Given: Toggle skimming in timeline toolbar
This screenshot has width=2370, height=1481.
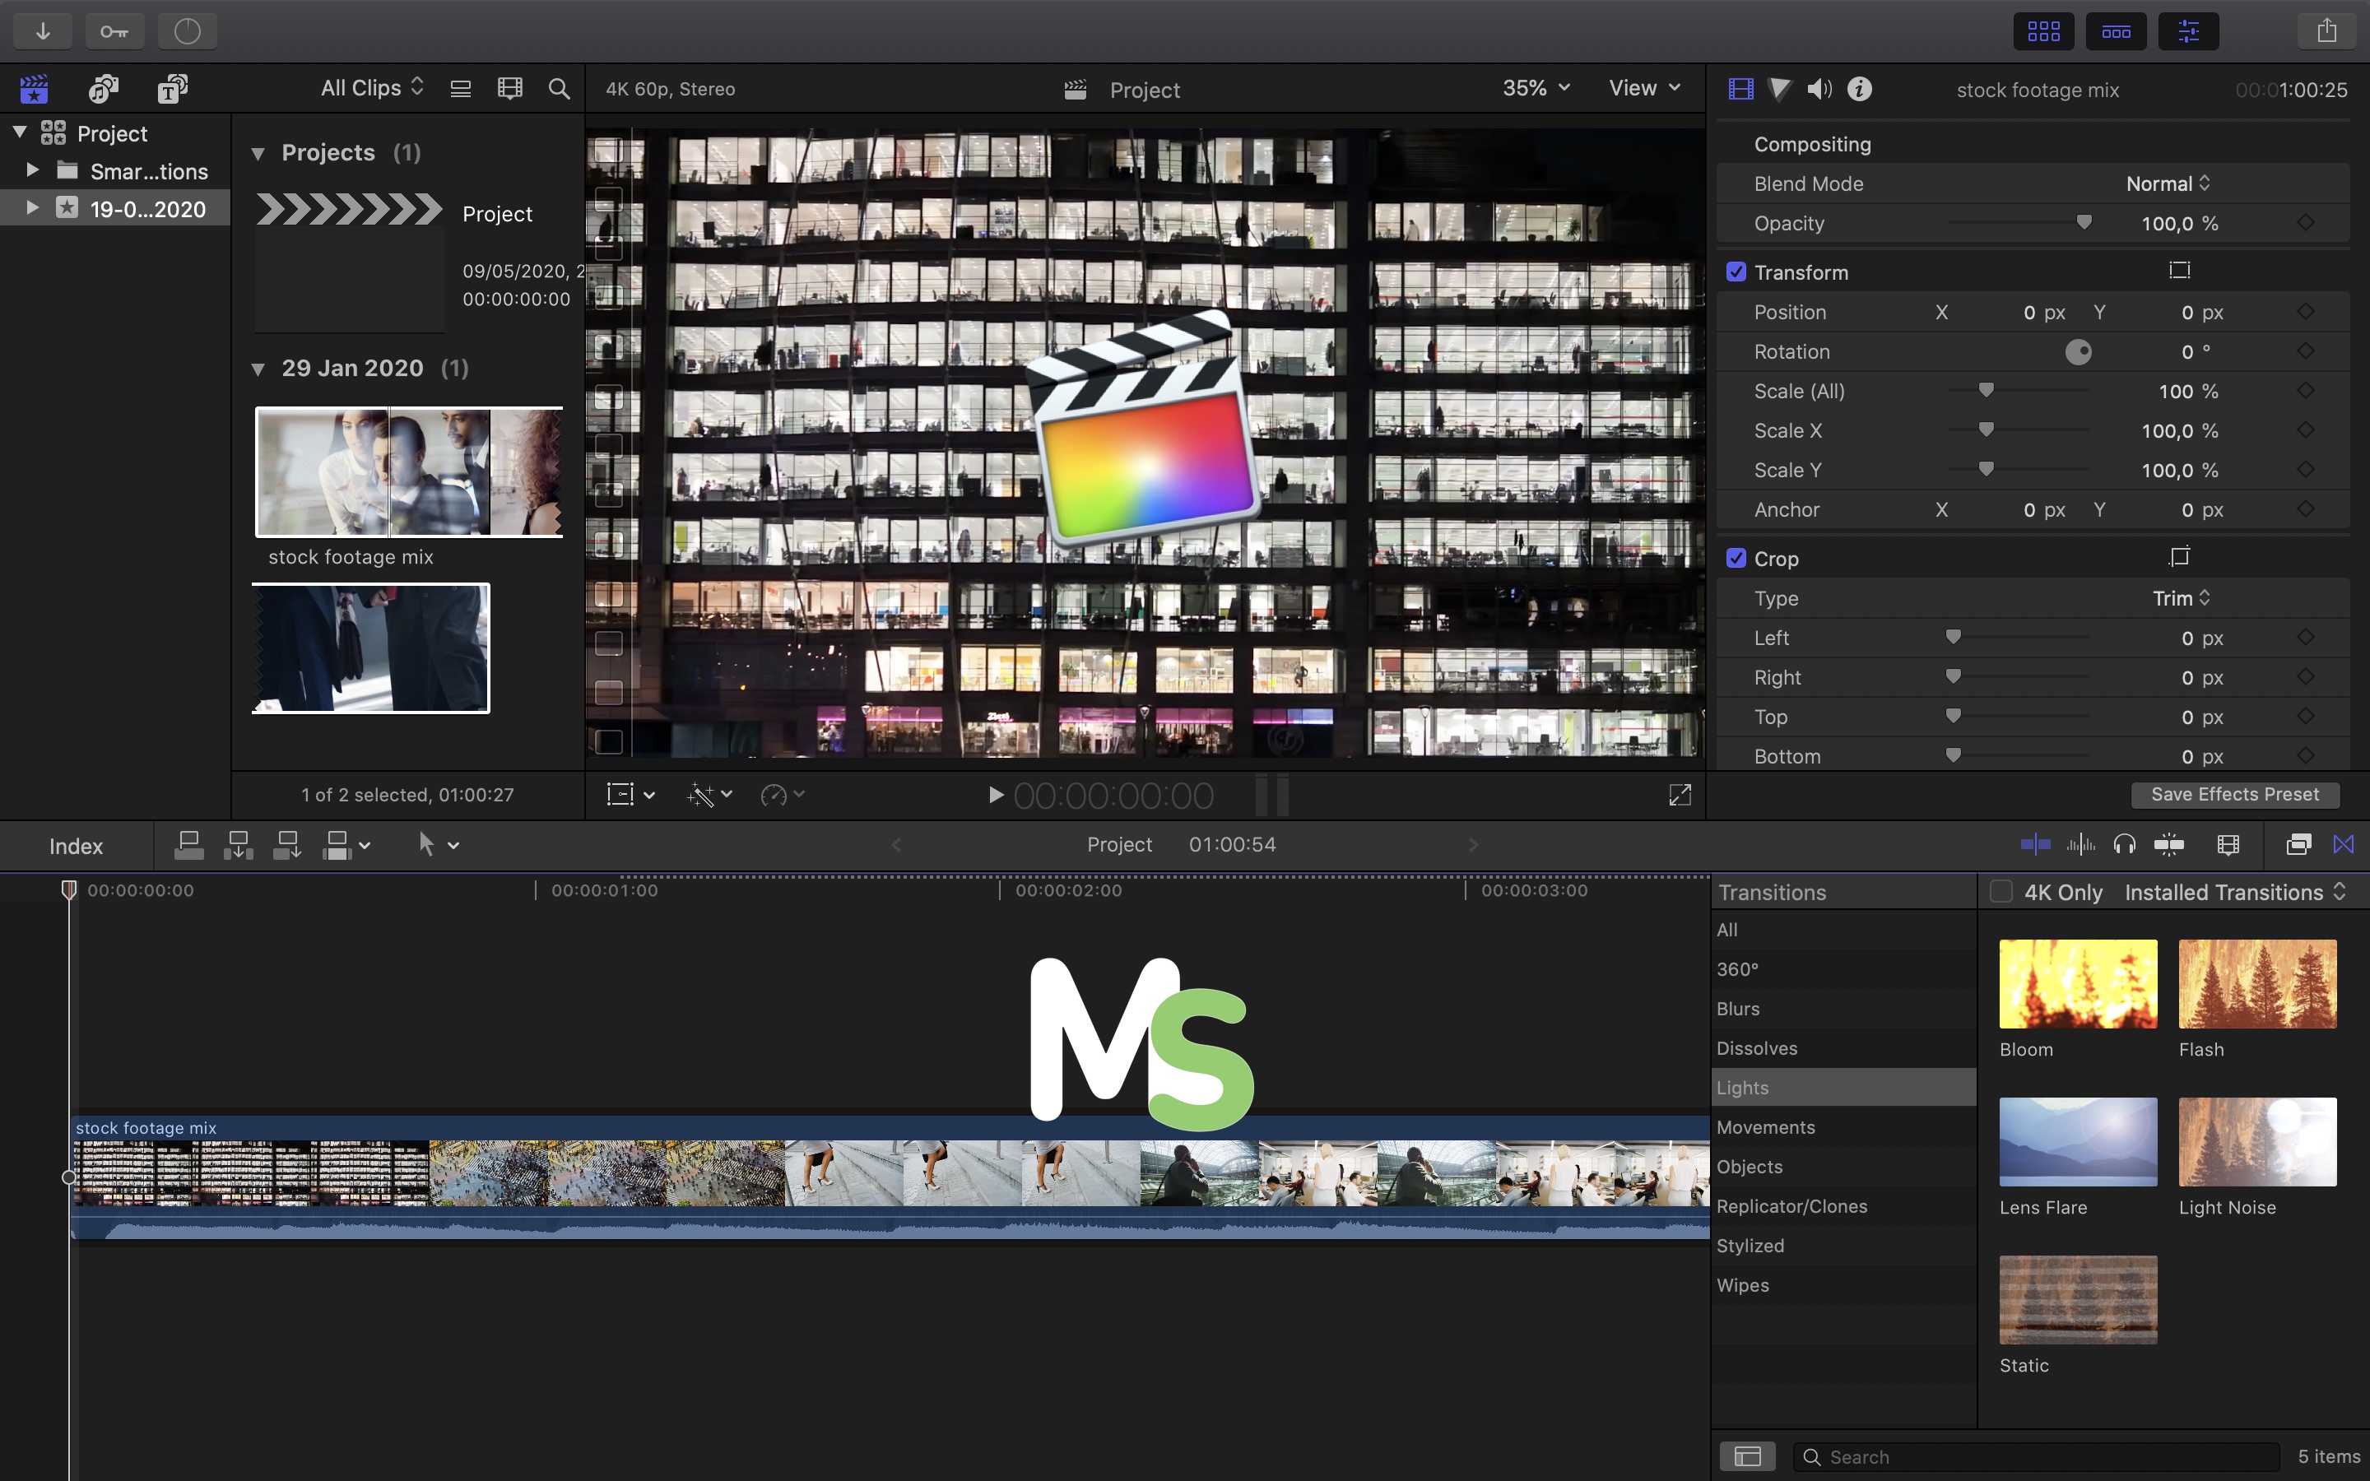Looking at the screenshot, I should [x=2035, y=844].
